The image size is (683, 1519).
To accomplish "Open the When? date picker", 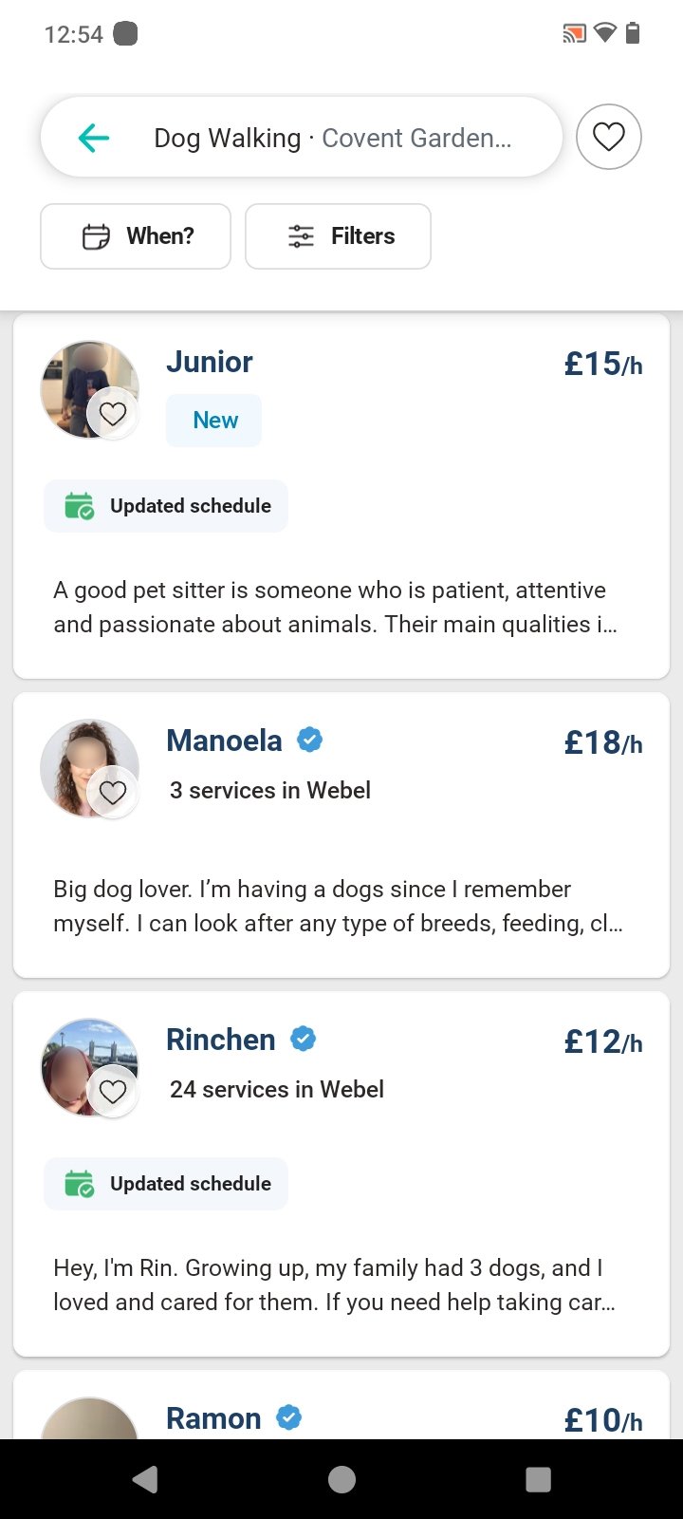I will click(136, 236).
